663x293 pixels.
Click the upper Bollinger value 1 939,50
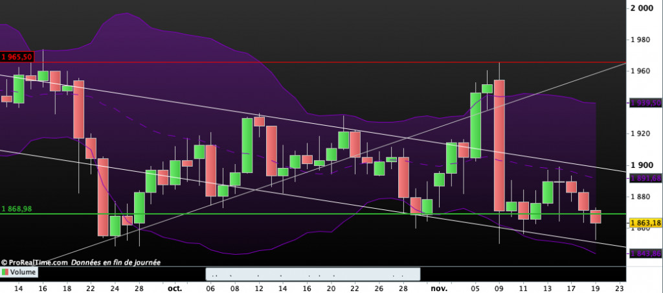pos(645,102)
